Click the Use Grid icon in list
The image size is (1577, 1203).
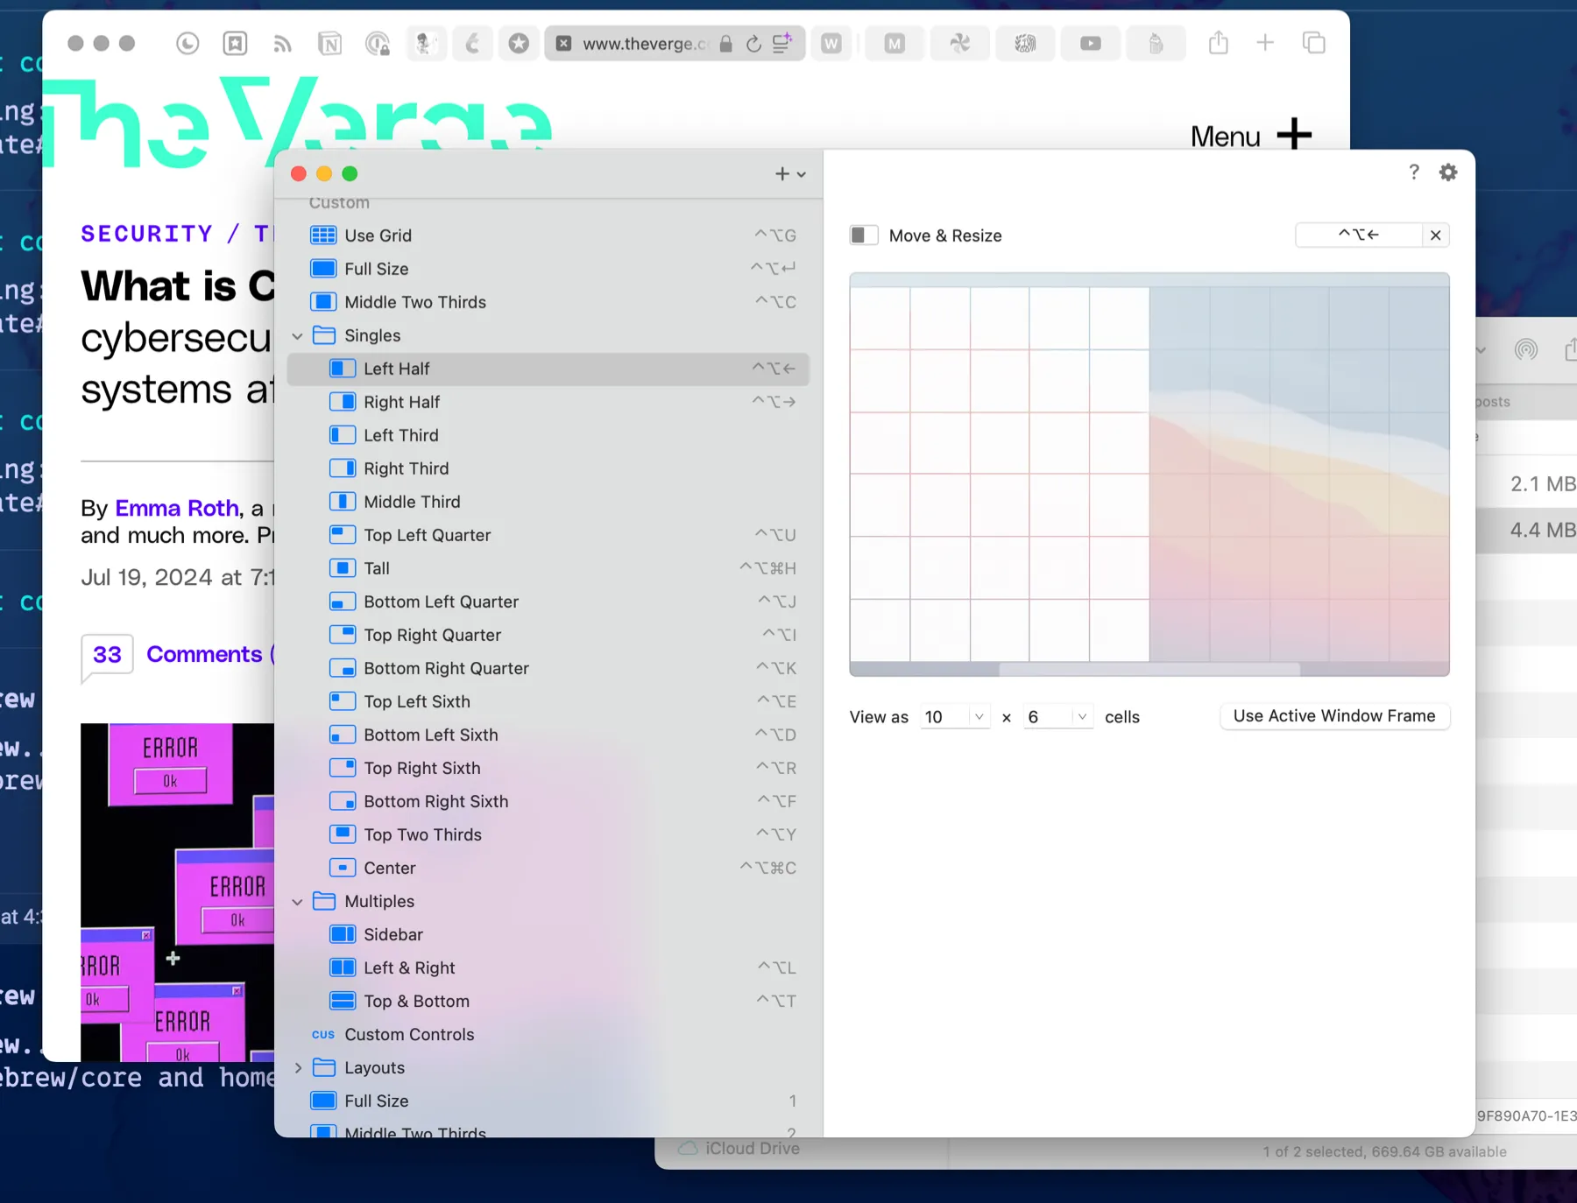(323, 236)
